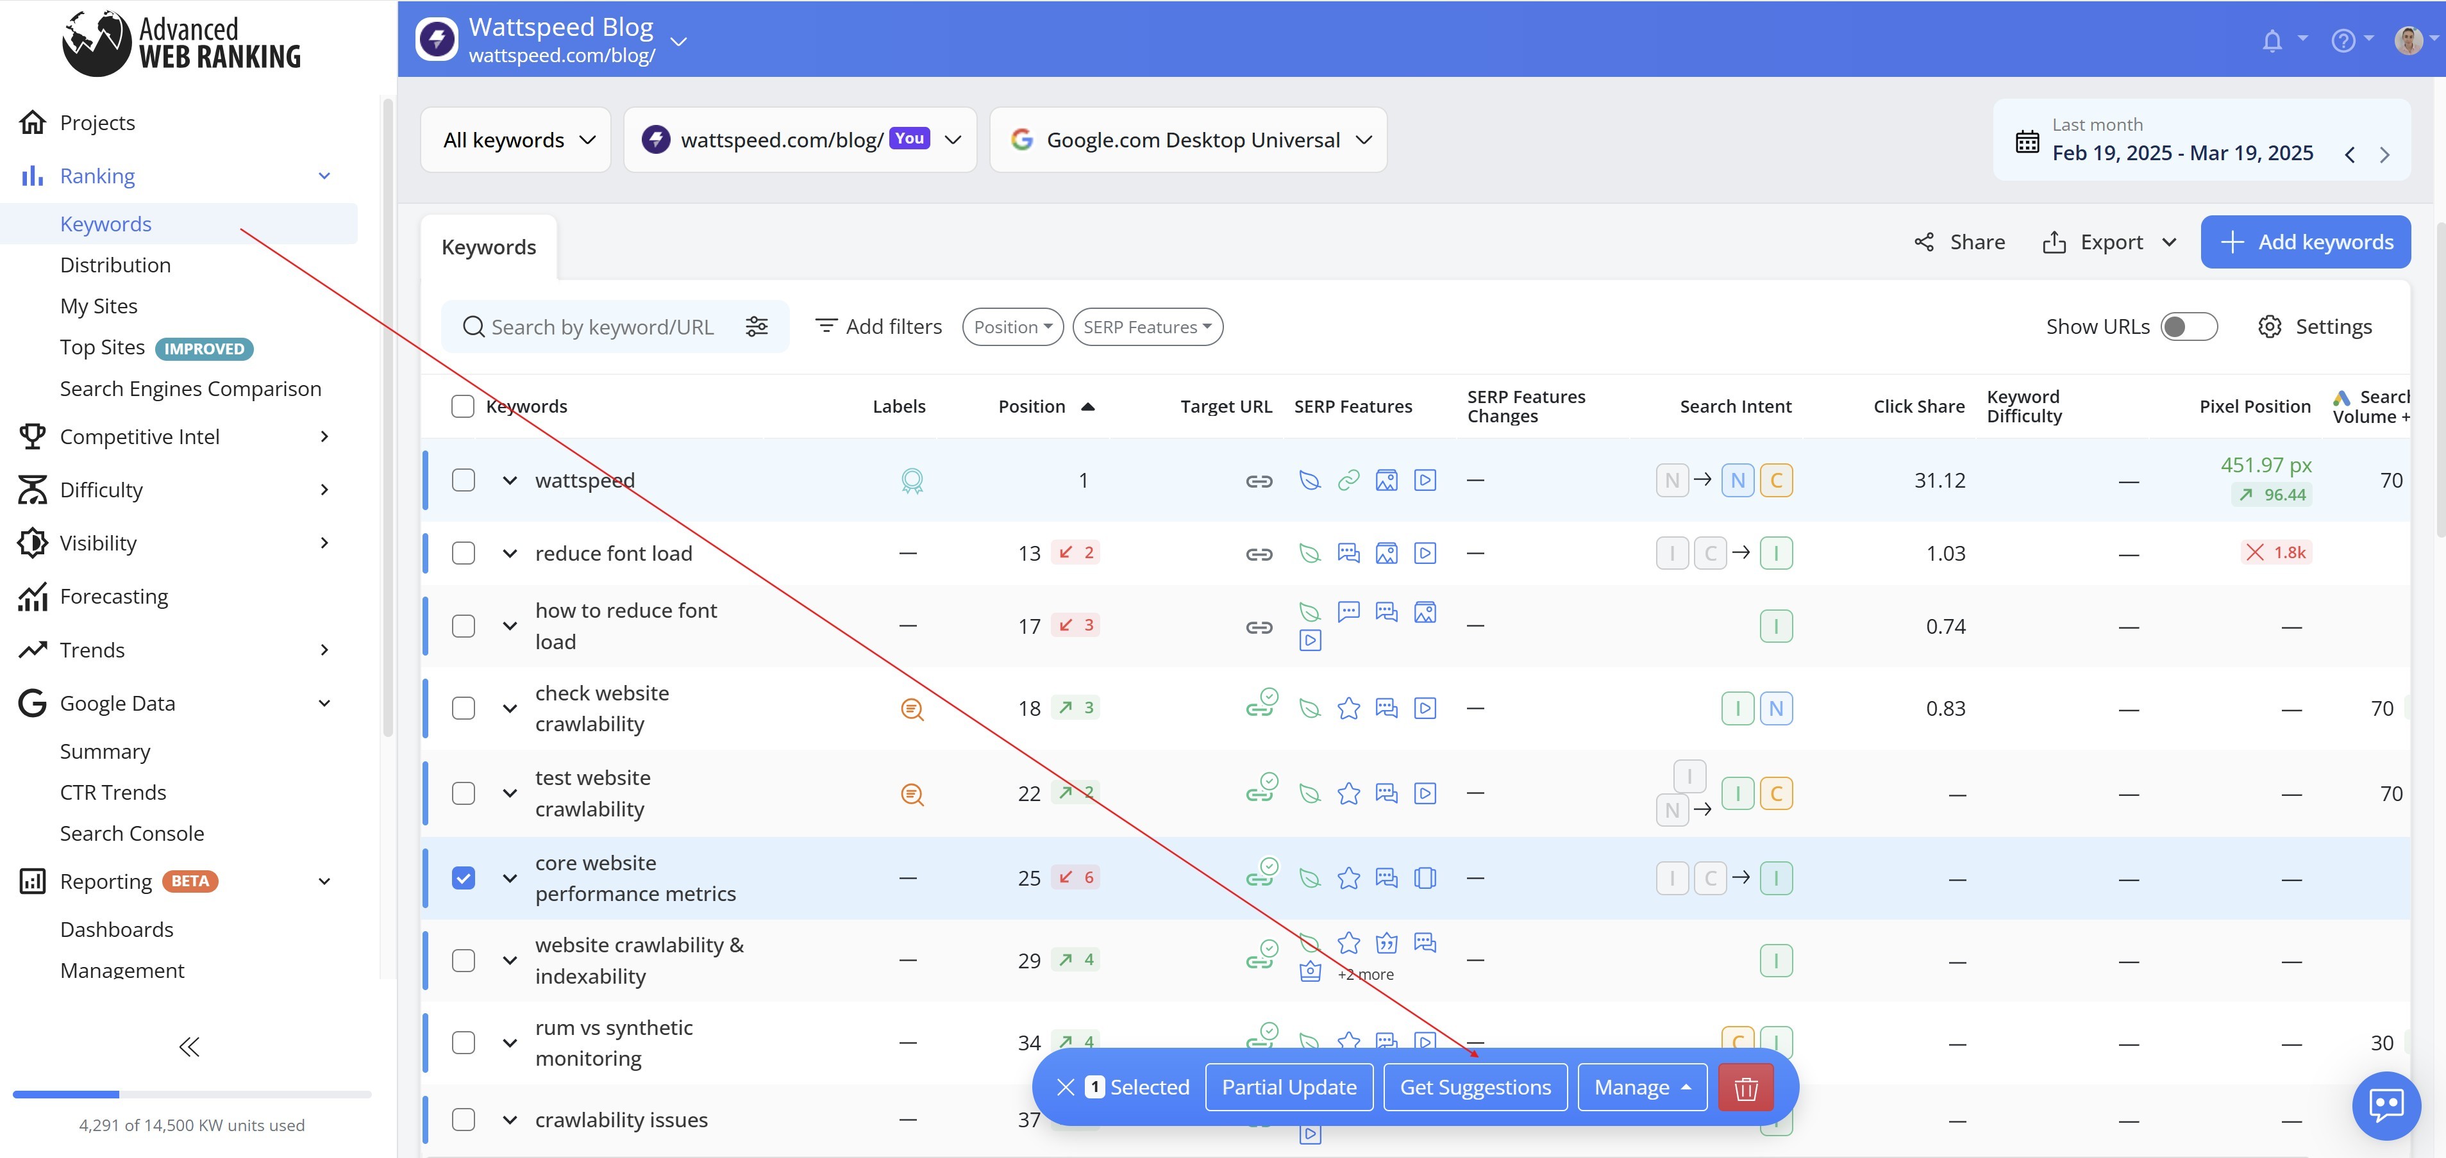
Task: Open Google.com Desktop Universal dropdown
Action: [x=1188, y=140]
